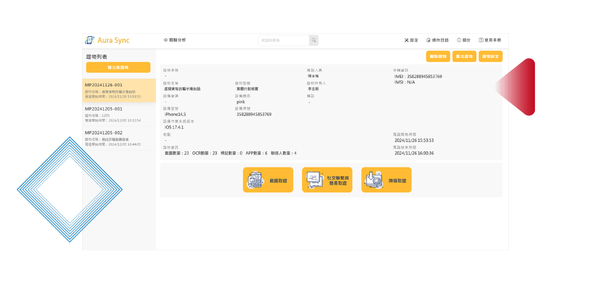
Task: Click 匯出證物 button
Action: click(x=464, y=57)
